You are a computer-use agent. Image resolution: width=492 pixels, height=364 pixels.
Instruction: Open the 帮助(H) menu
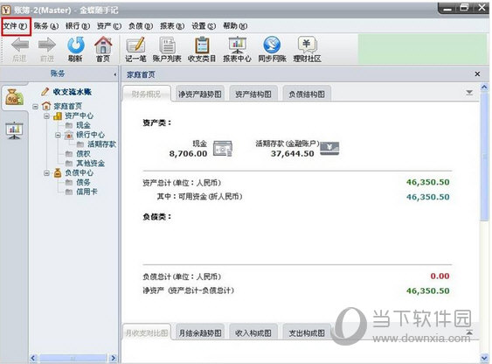pos(235,26)
